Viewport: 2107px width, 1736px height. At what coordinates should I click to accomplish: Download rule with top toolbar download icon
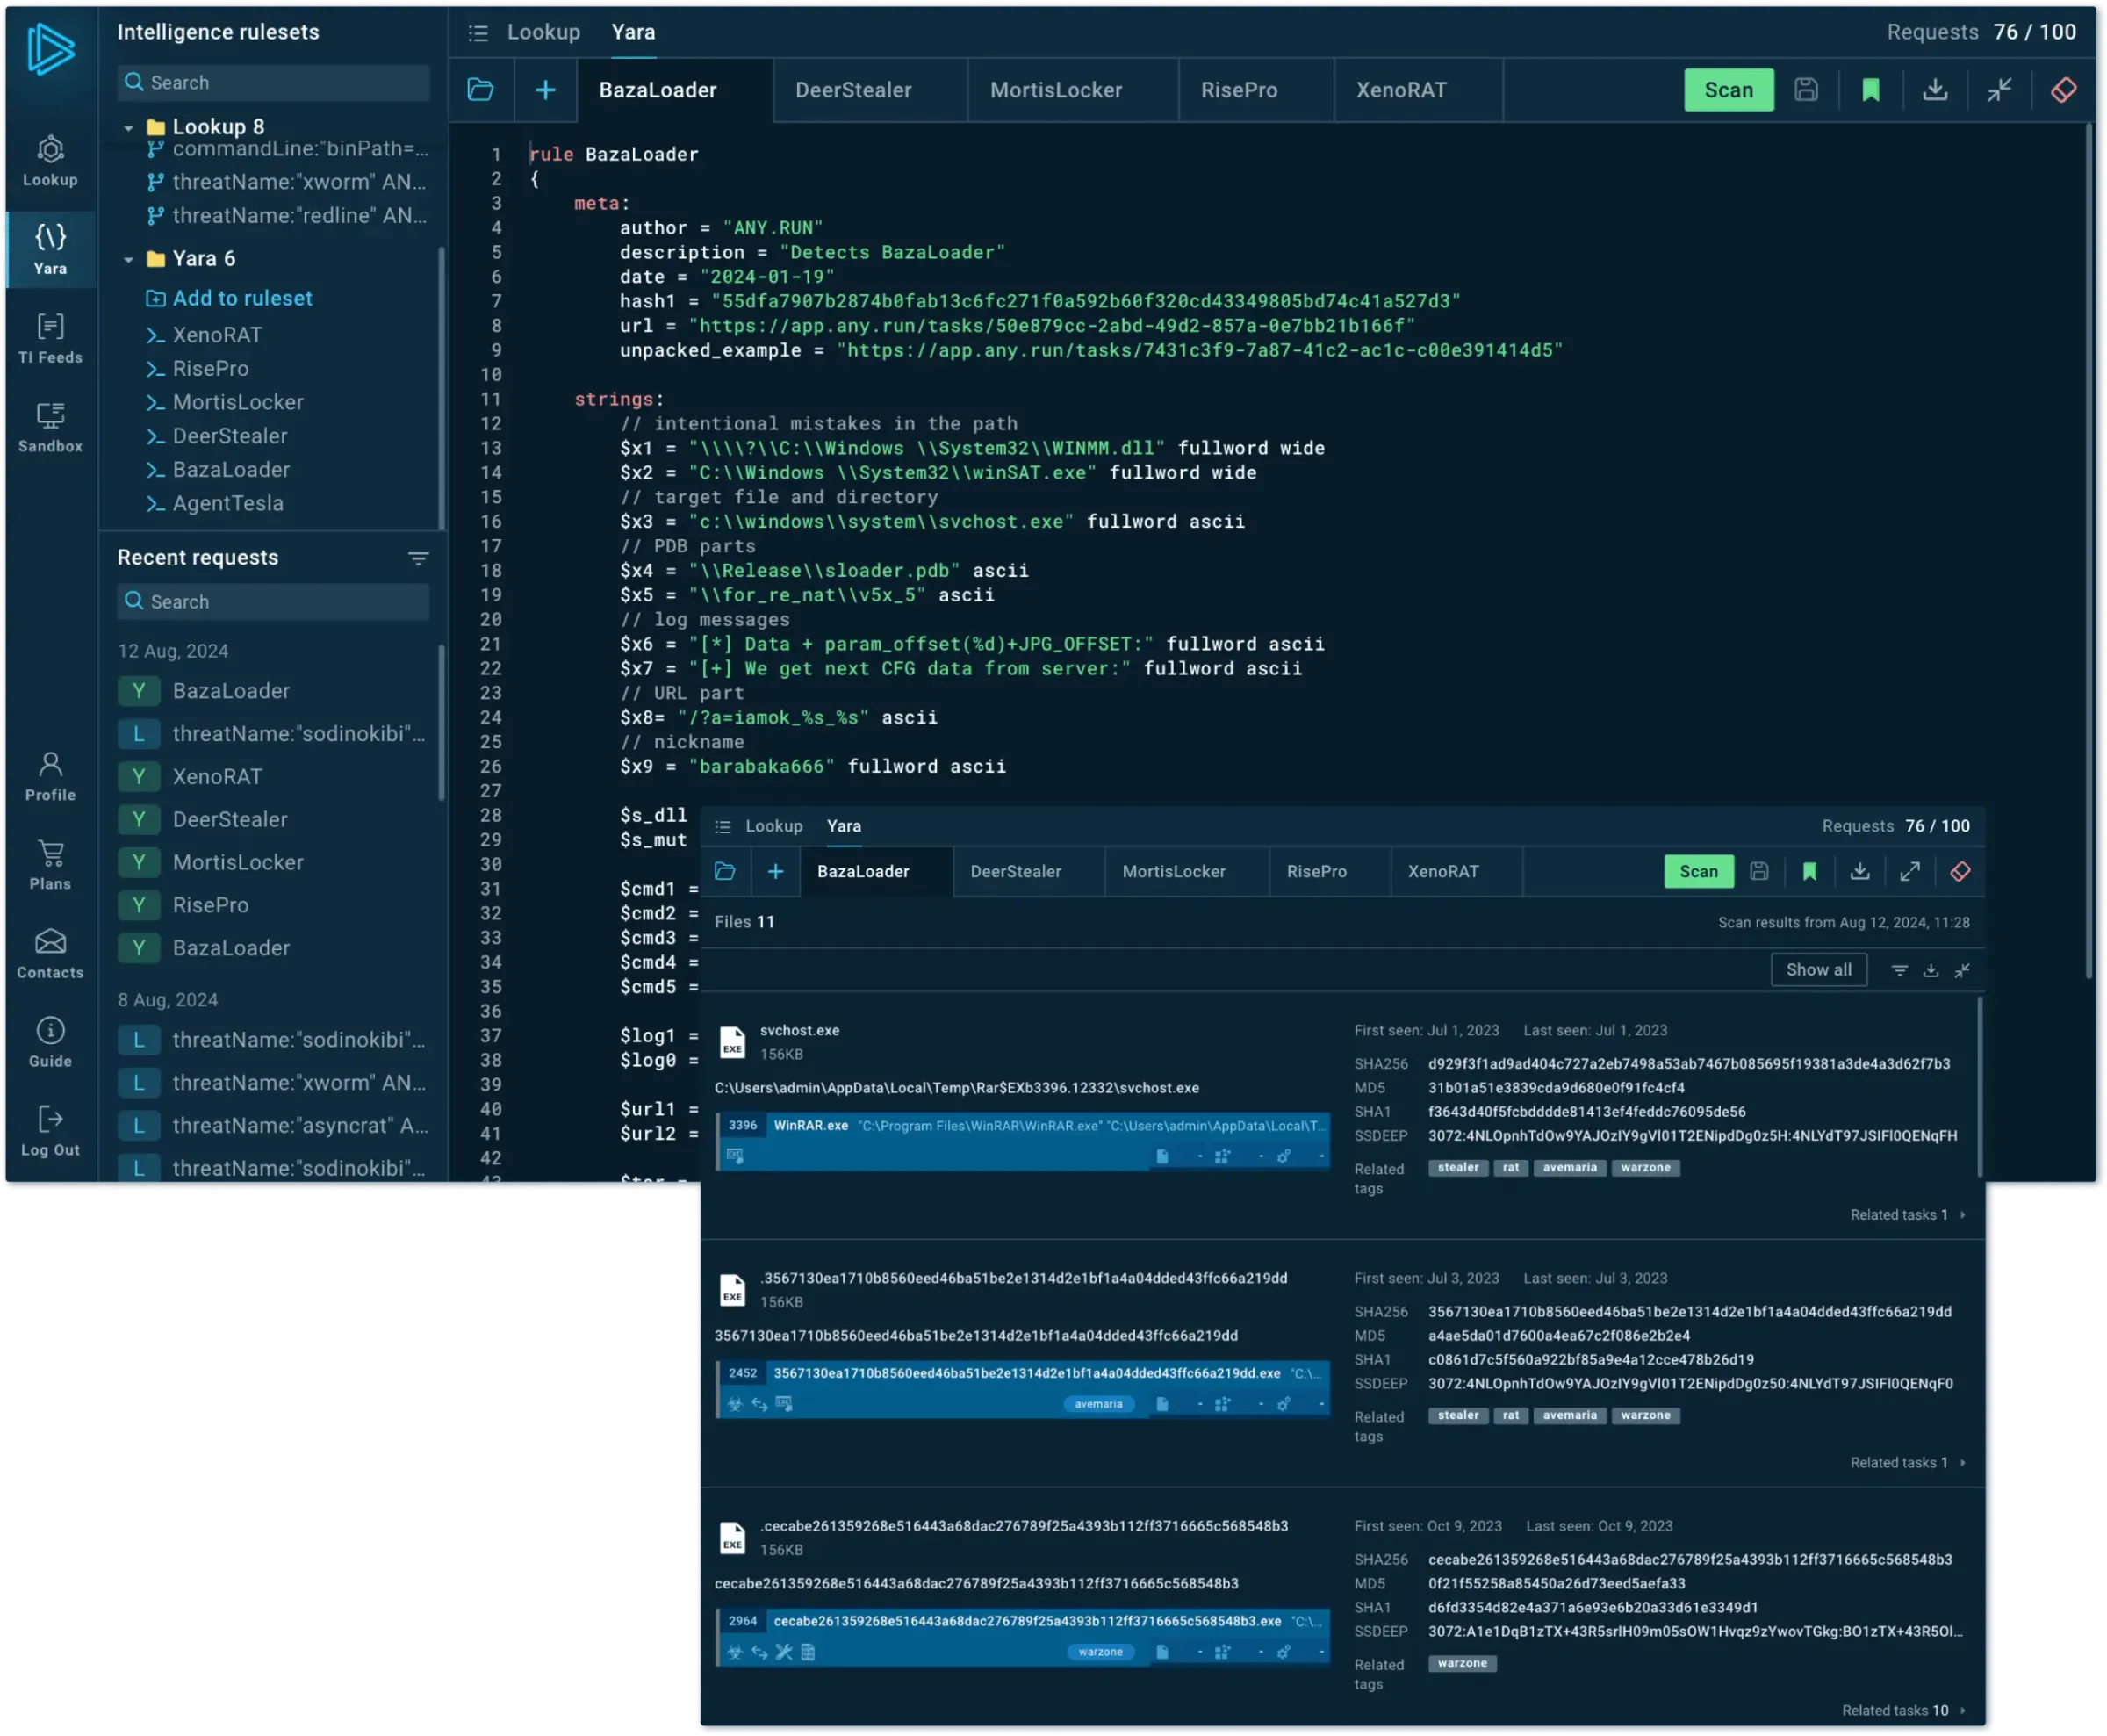[1934, 90]
